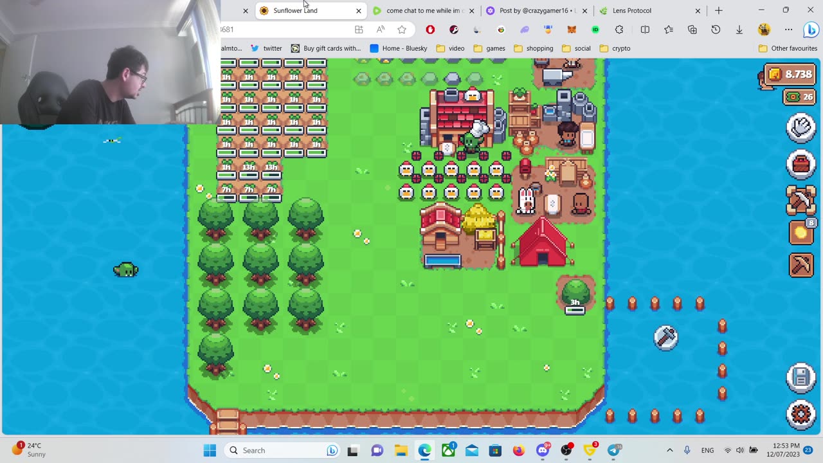Open the browser profile avatar
This screenshot has width=823, height=463.
(x=764, y=30)
